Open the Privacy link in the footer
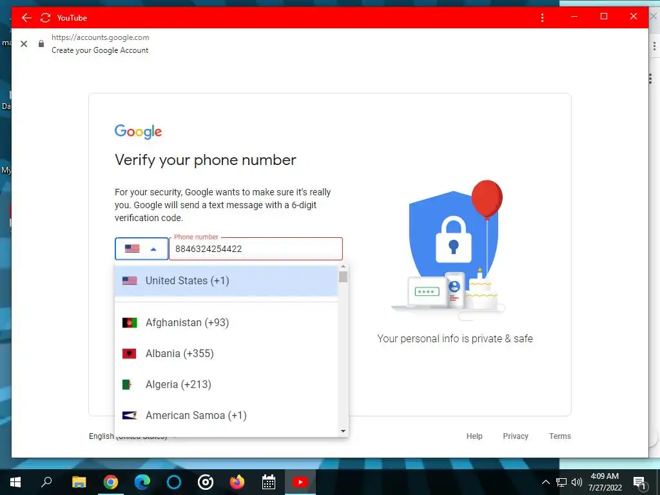Screen dimensions: 660x495 pos(516,436)
